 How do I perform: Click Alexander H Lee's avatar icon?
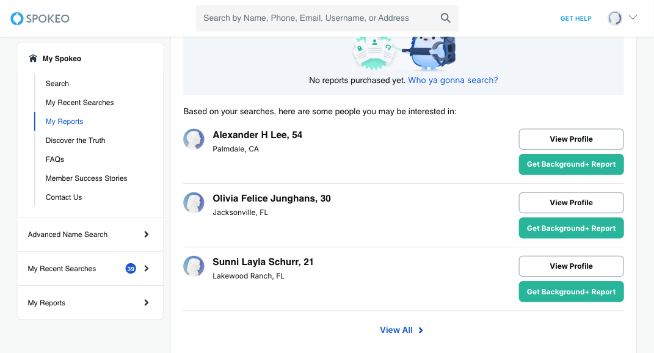point(194,139)
